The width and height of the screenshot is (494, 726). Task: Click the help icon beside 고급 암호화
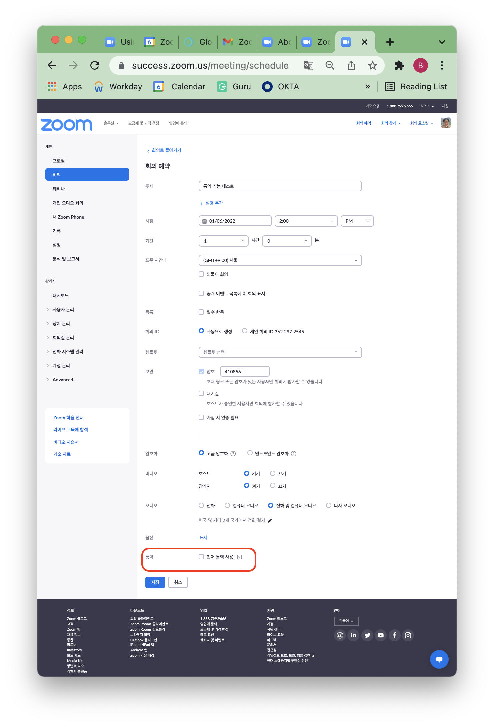point(233,454)
